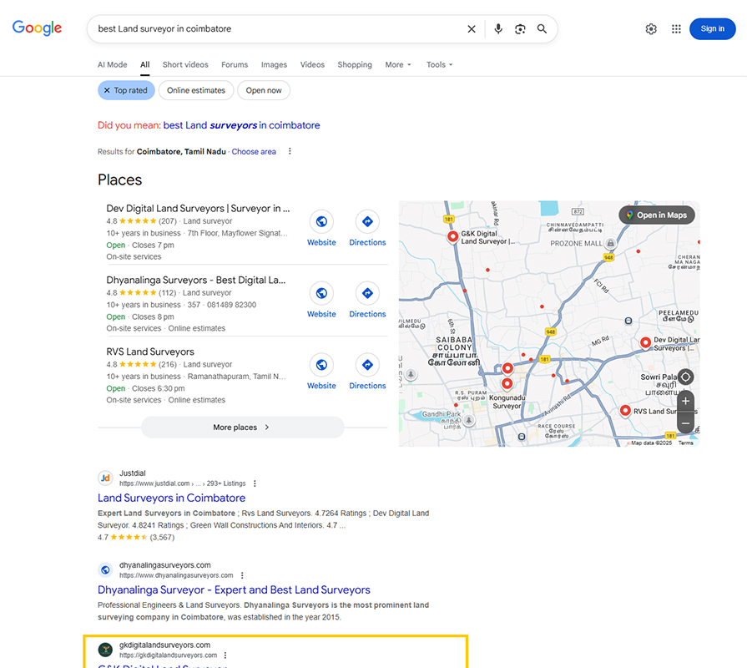This screenshot has width=747, height=668.
Task: Expand More places list
Action: tap(241, 427)
